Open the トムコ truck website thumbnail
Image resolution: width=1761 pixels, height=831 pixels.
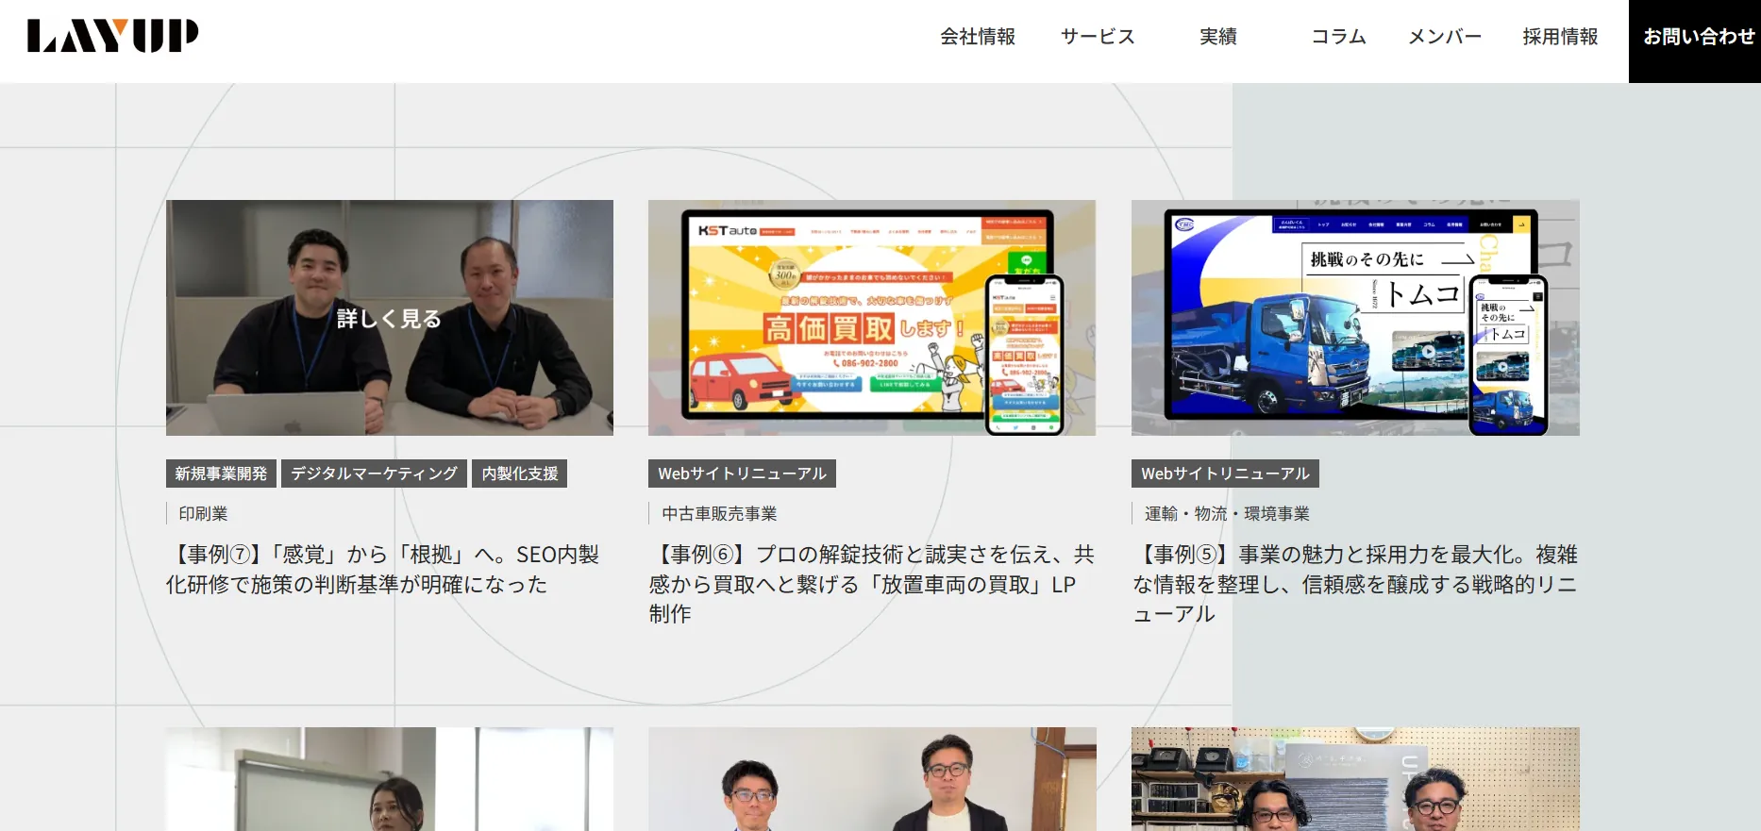(x=1355, y=318)
